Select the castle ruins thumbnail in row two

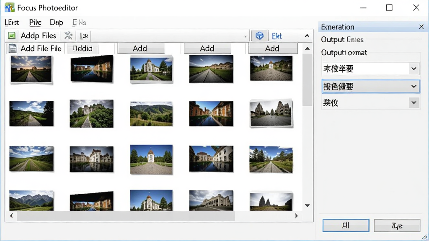91,113
